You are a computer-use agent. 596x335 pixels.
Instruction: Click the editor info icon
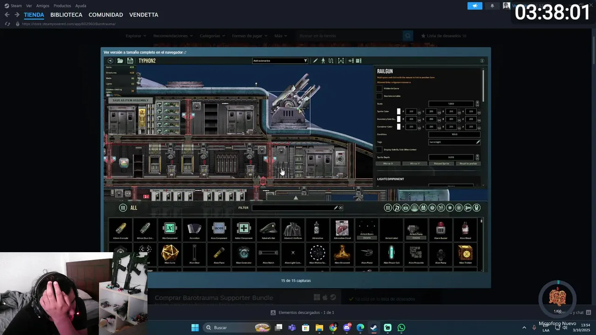pos(482,60)
